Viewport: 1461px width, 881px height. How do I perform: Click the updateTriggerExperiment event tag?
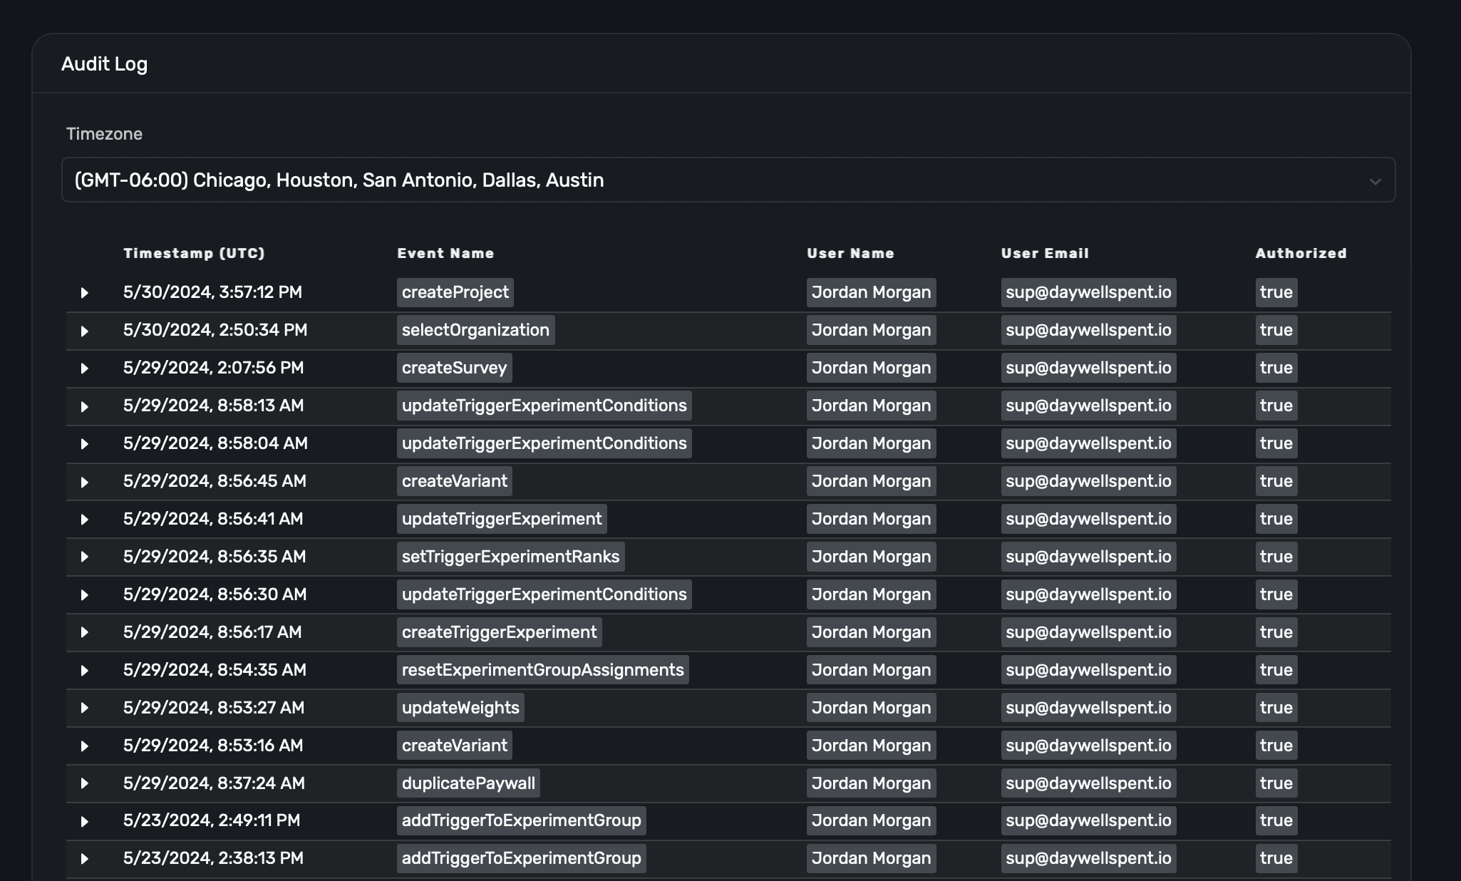(x=501, y=519)
